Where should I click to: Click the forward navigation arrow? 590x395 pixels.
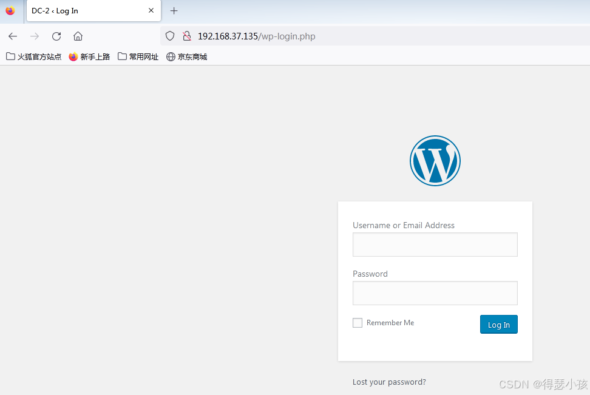(35, 36)
